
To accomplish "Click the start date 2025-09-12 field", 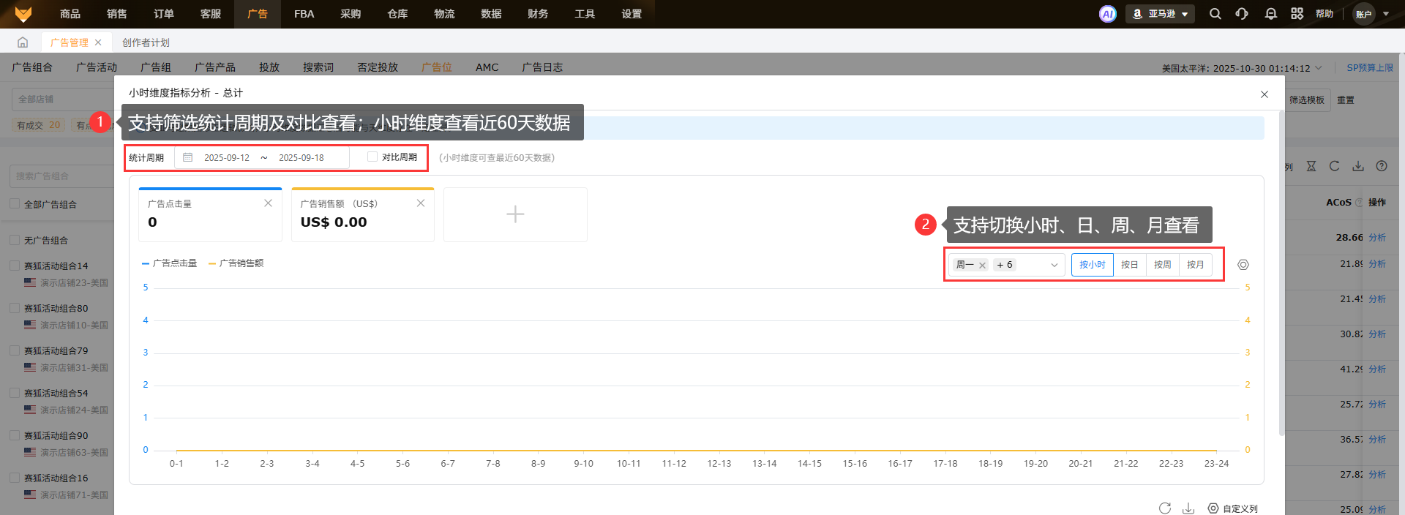I will pos(227,157).
